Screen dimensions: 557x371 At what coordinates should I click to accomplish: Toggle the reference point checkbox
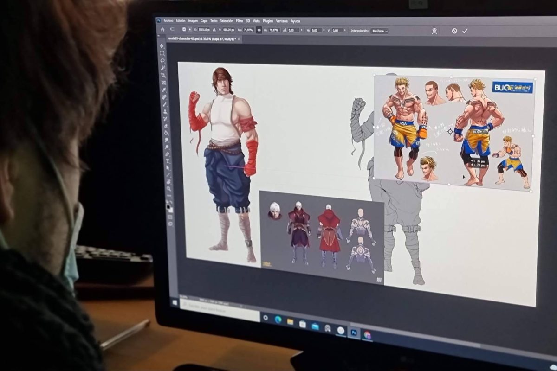point(184,29)
